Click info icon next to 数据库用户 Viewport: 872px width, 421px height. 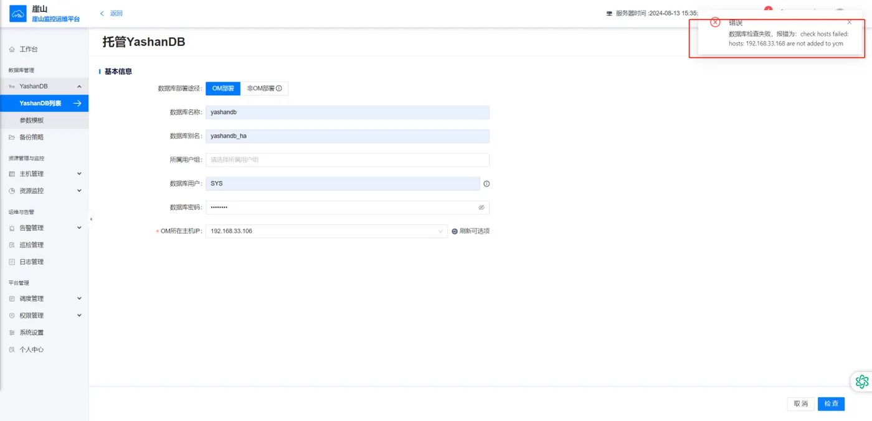coord(487,183)
